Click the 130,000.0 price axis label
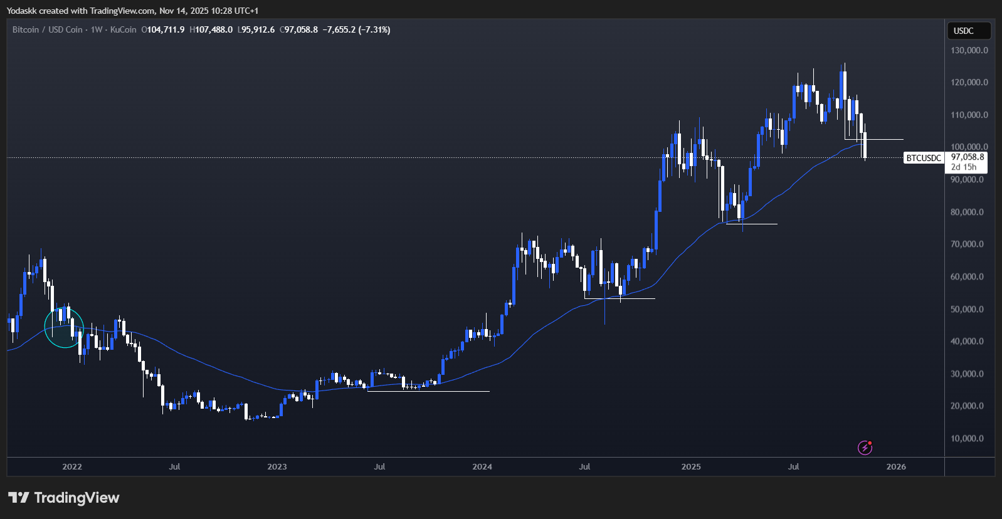1002x519 pixels. (969, 50)
